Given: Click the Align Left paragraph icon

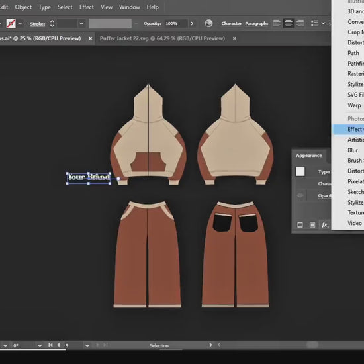Looking at the screenshot, I should 277,23.
